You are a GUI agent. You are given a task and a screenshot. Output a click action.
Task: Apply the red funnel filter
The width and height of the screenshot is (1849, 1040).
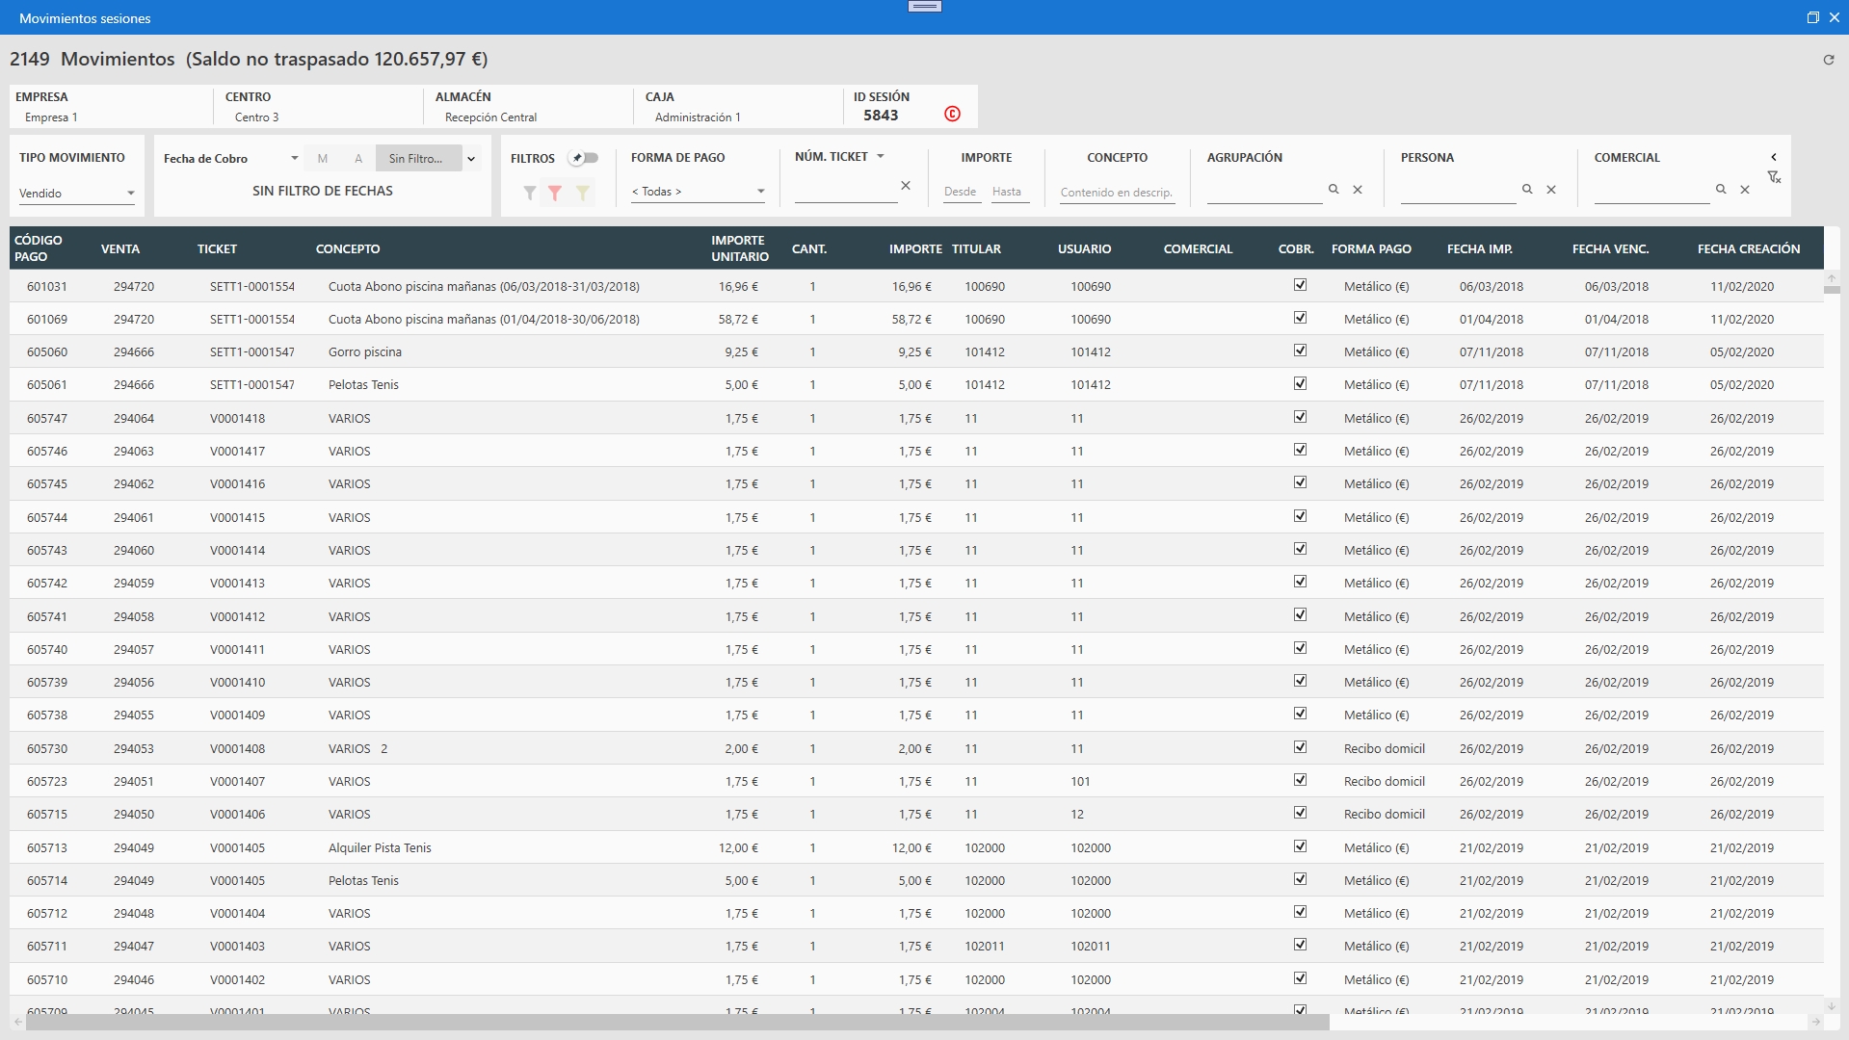coord(555,193)
